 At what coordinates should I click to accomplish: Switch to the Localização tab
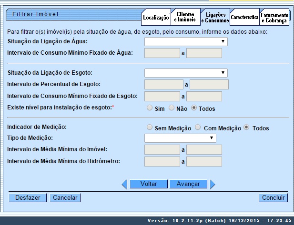(x=156, y=18)
